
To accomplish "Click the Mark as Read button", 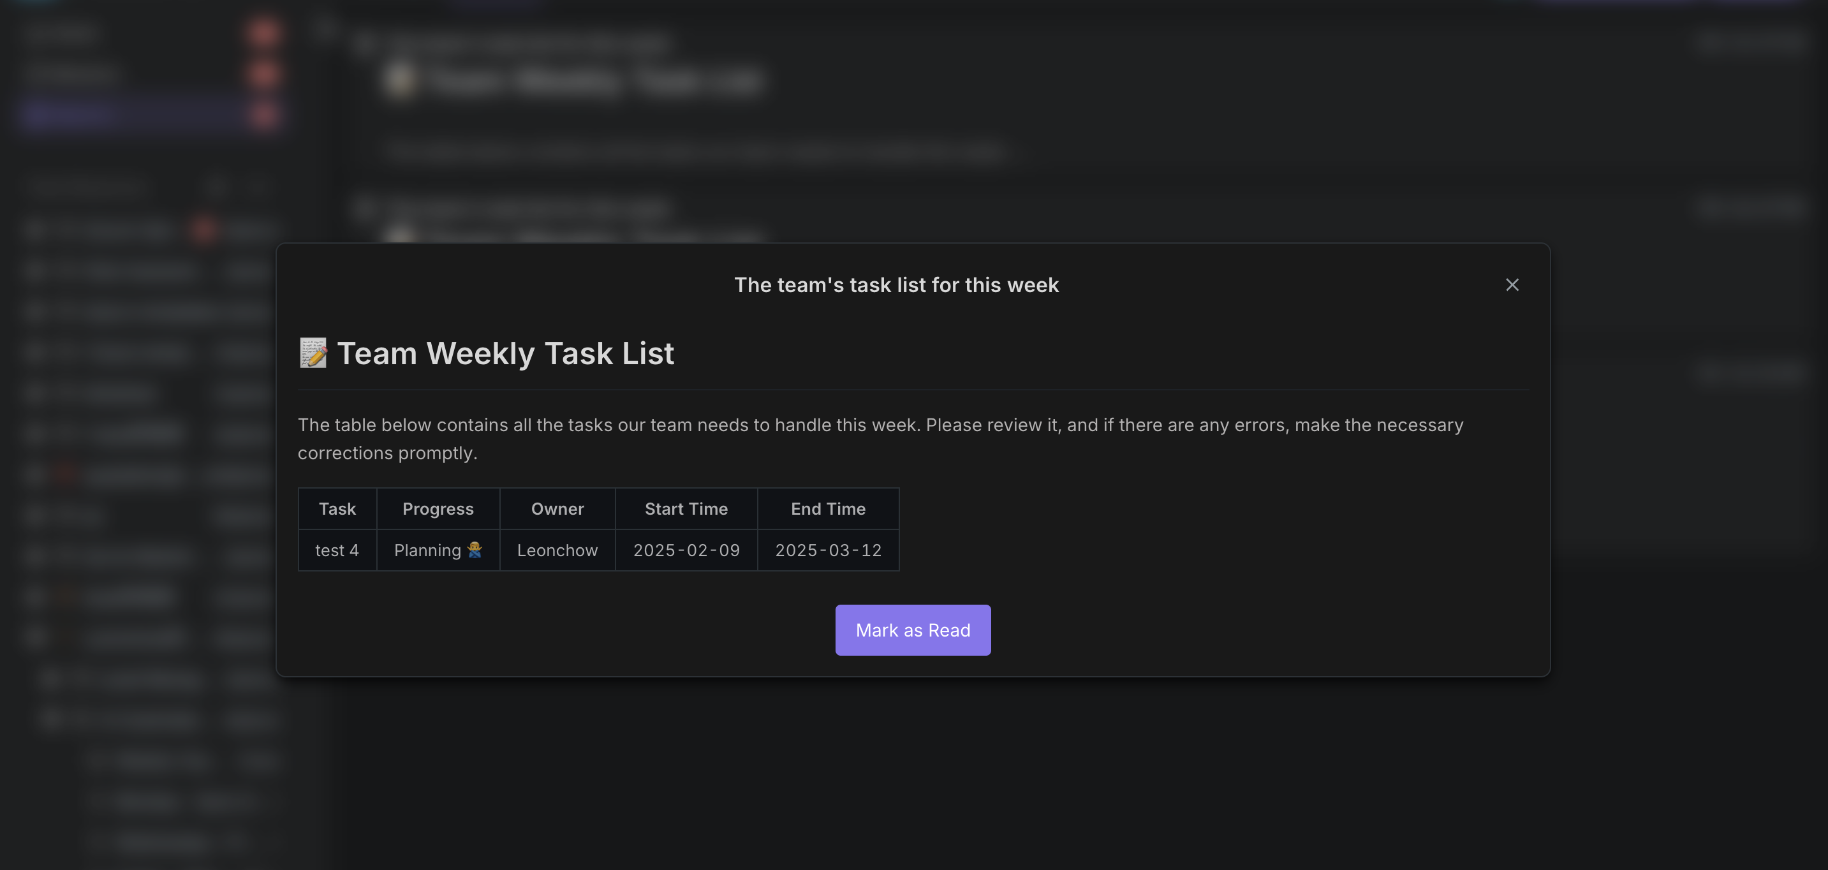I will click(913, 630).
